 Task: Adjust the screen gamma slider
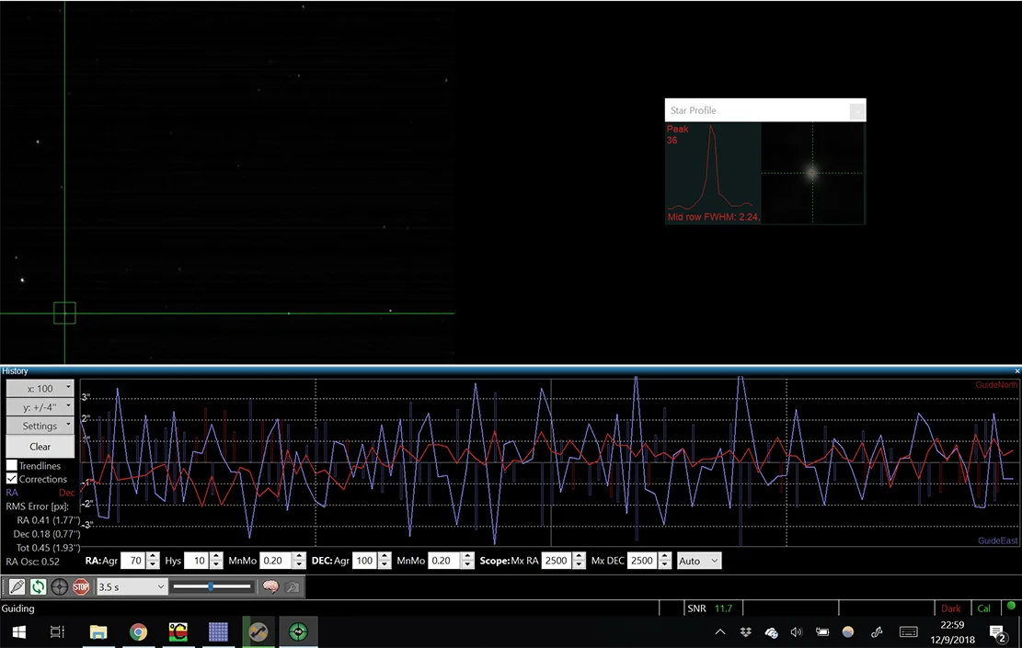point(212,586)
